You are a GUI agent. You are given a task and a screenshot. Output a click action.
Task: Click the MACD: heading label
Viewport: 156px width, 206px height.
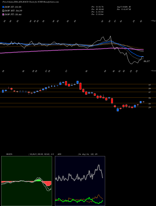(9, 154)
